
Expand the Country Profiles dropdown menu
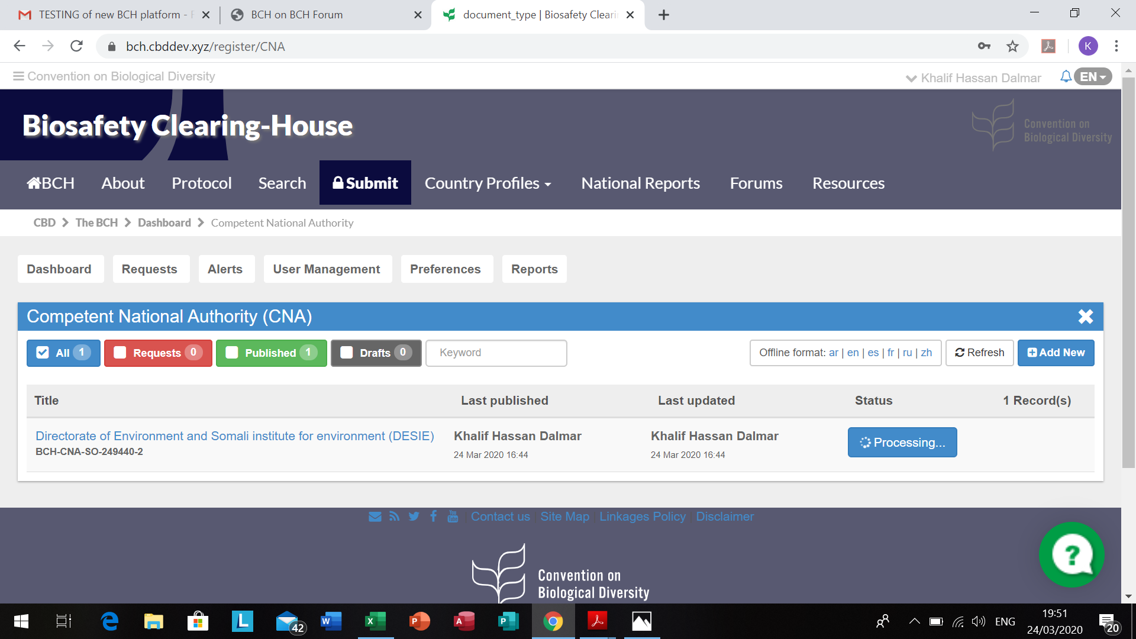(488, 183)
